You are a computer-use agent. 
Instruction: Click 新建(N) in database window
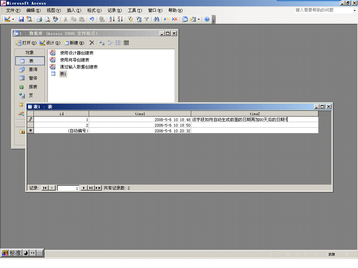(x=73, y=43)
